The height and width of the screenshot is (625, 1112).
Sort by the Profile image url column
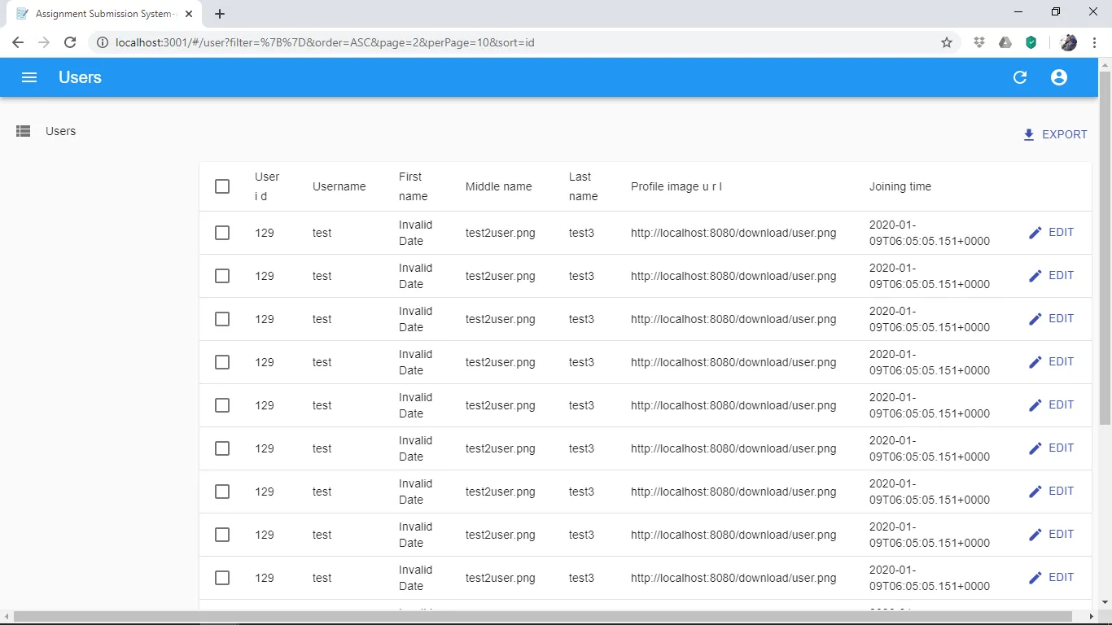(676, 186)
